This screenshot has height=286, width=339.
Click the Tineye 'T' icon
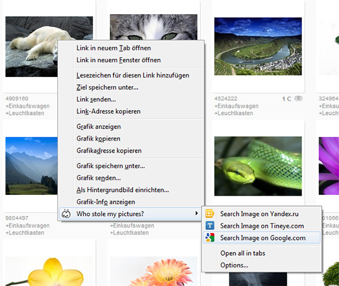point(210,226)
